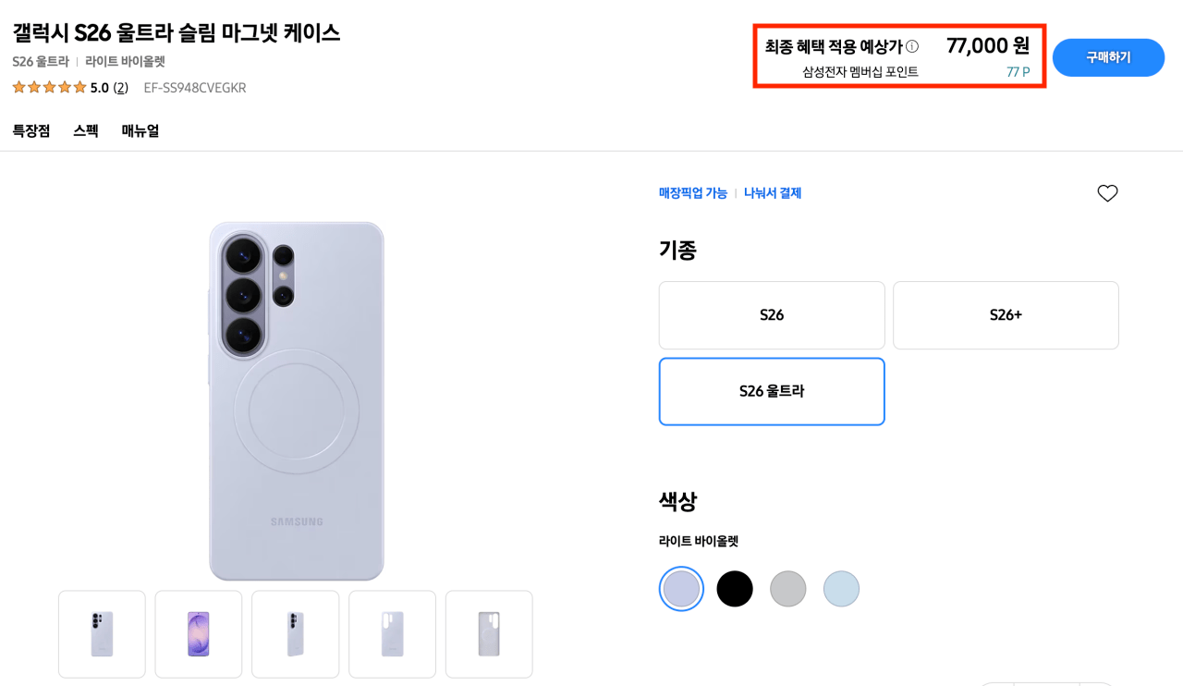Click the purple phone thumbnail

[198, 634]
